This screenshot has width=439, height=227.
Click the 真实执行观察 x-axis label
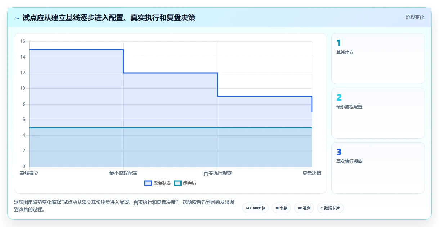click(218, 173)
